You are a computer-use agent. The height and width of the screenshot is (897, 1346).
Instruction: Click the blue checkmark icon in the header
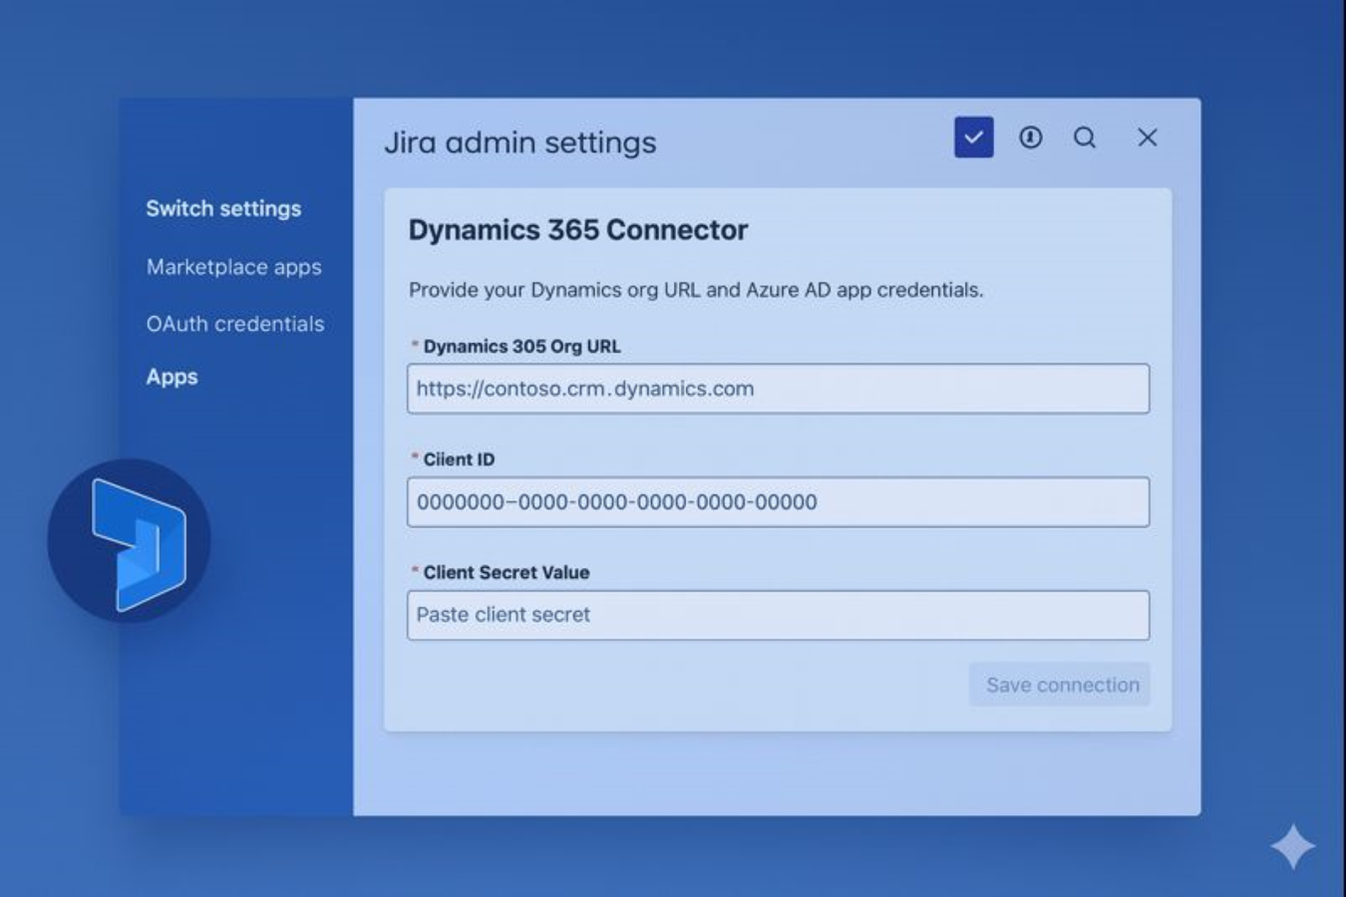[973, 138]
